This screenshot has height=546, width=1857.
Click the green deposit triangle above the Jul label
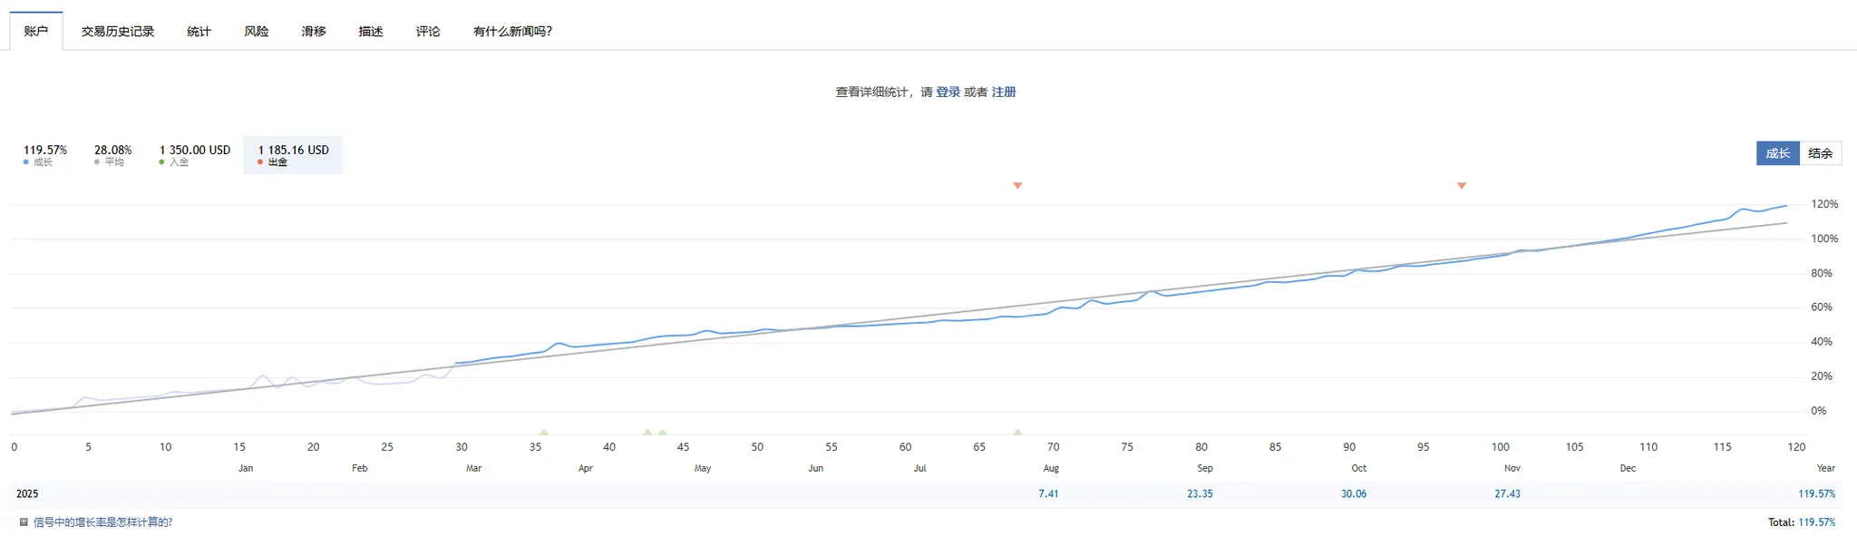[1017, 432]
